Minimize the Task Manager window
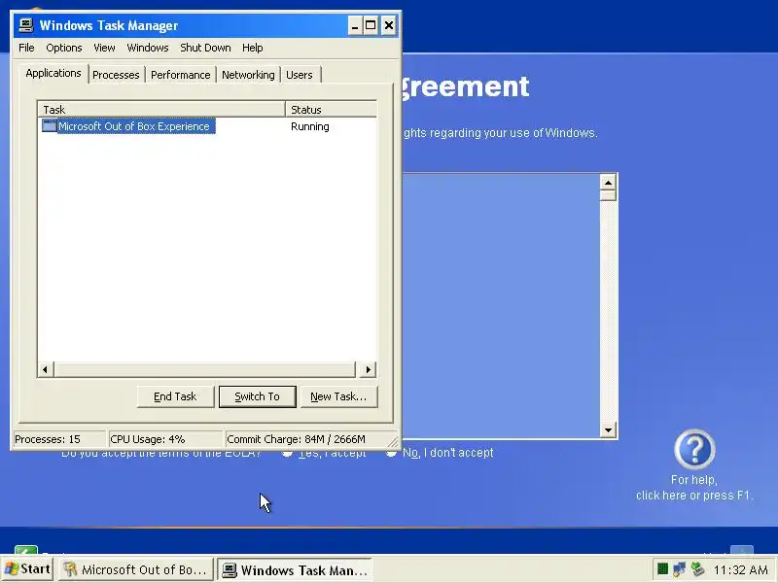Viewport: 778px width, 583px height. pos(355,25)
